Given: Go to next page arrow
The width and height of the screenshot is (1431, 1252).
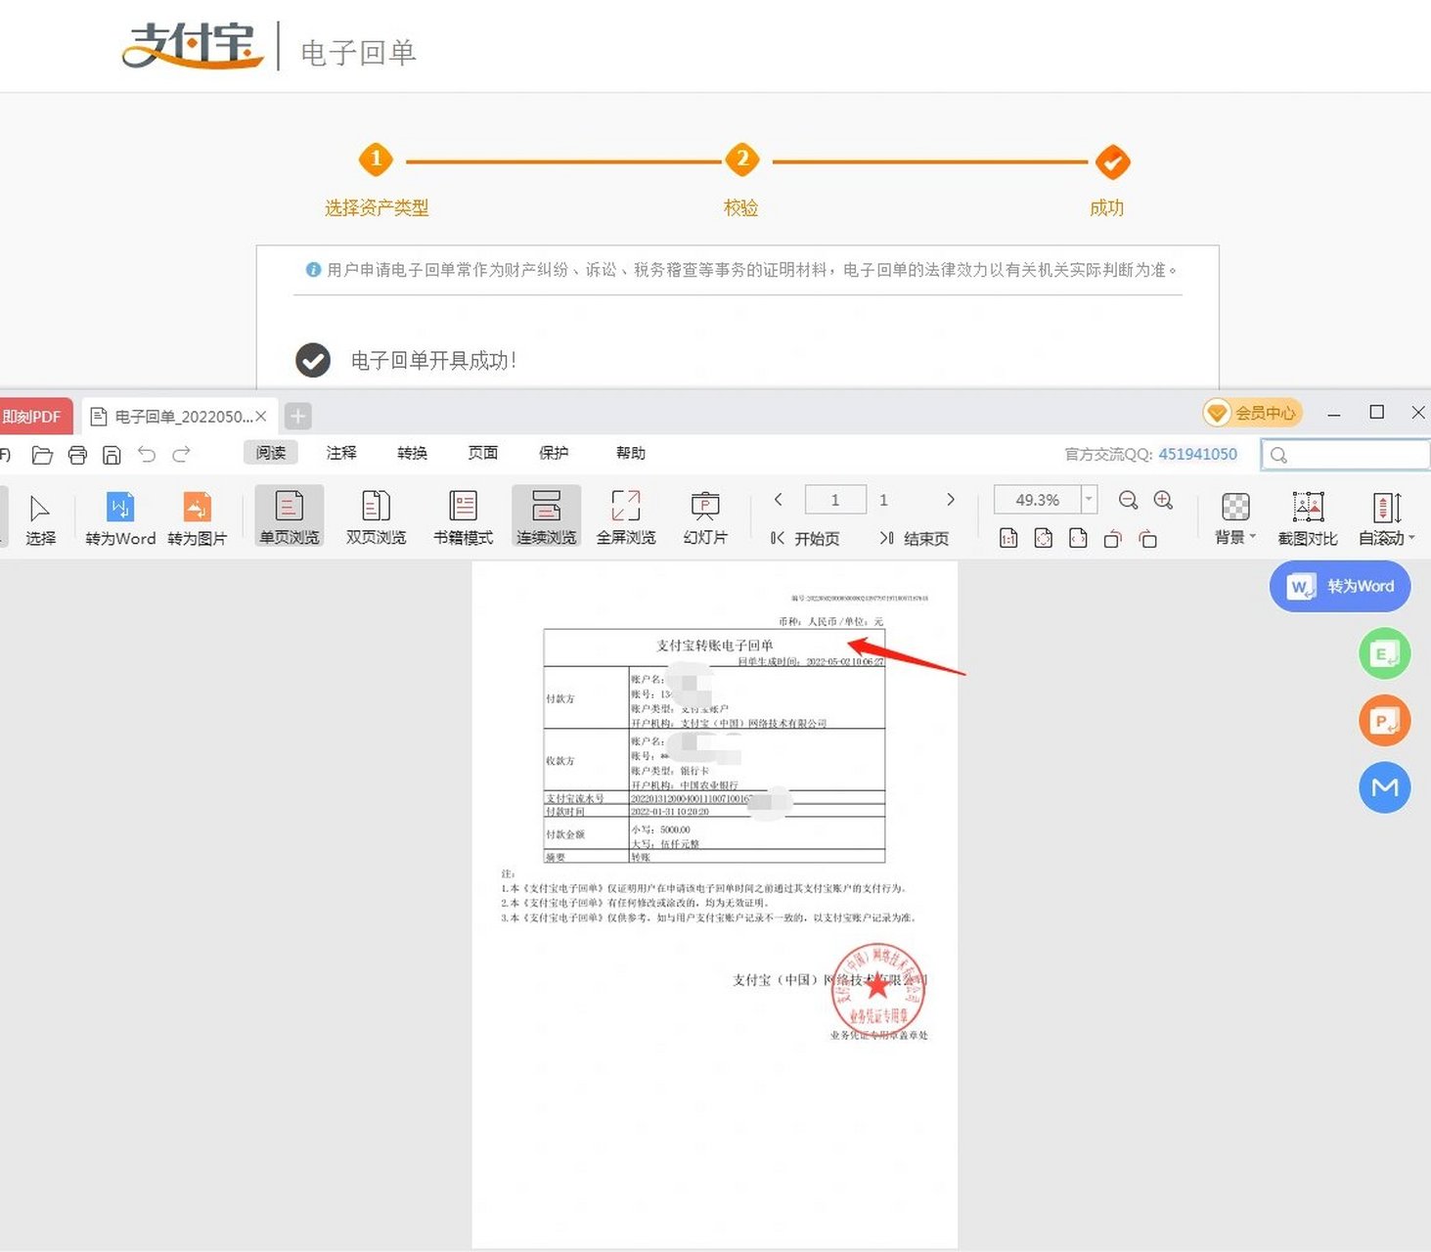Looking at the screenshot, I should point(951,500).
